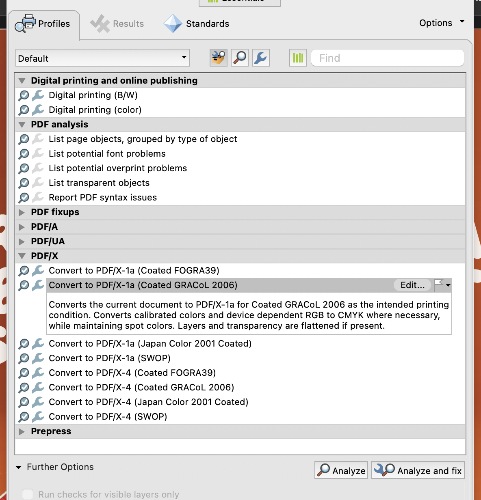Screen dimensions: 481x500
Task: Click the Select Single Fixups wrench icon
Action: 260,58
